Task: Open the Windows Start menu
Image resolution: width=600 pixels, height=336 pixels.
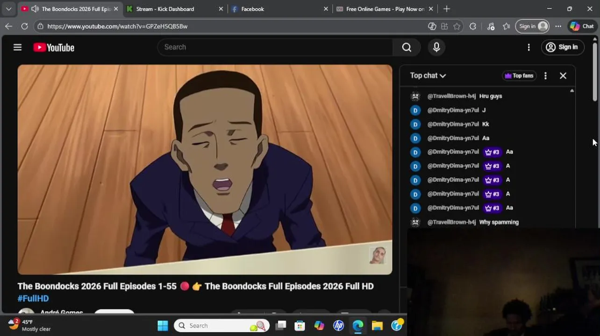Action: 163,326
